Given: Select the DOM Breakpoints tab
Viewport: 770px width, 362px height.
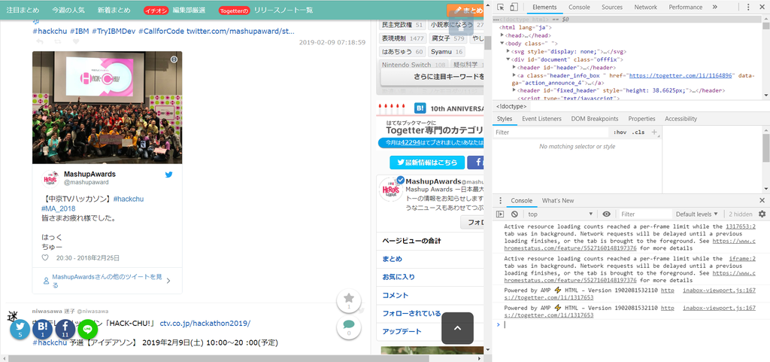Looking at the screenshot, I should point(595,119).
